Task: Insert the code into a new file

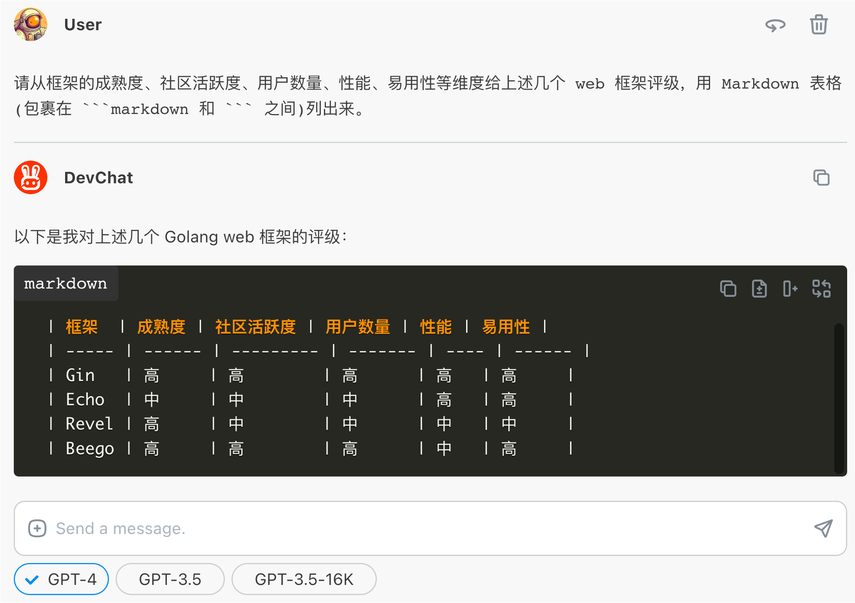Action: coord(759,288)
